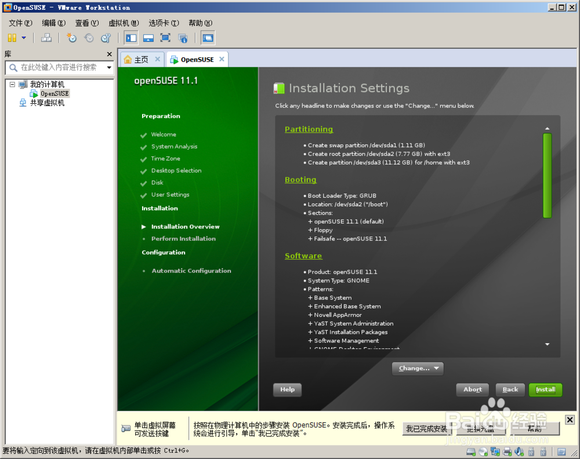The image size is (580, 459).
Task: Close the 库 library panel
Action: click(x=109, y=54)
